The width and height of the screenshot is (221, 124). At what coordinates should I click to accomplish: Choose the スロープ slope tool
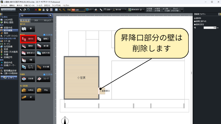click(x=43, y=79)
